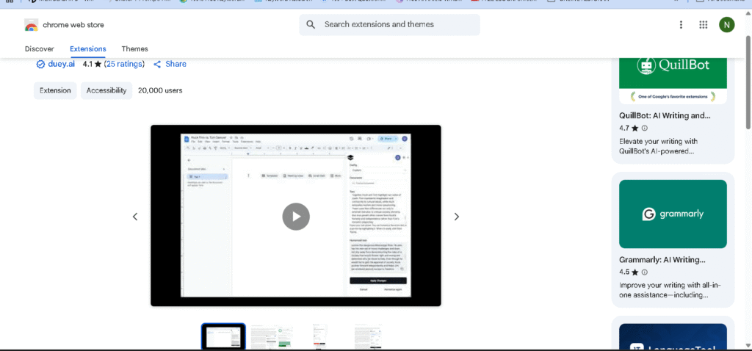Click the 4.1 star rating text
The width and height of the screenshot is (752, 351).
tap(92, 65)
